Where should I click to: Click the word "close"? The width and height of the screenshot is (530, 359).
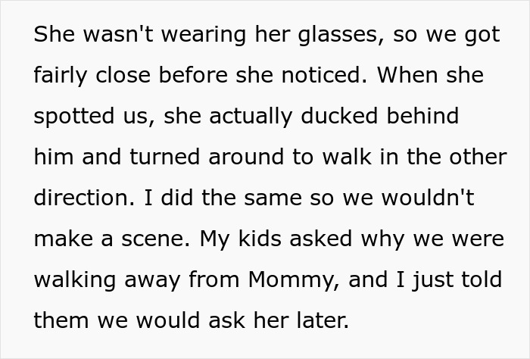pos(139,76)
